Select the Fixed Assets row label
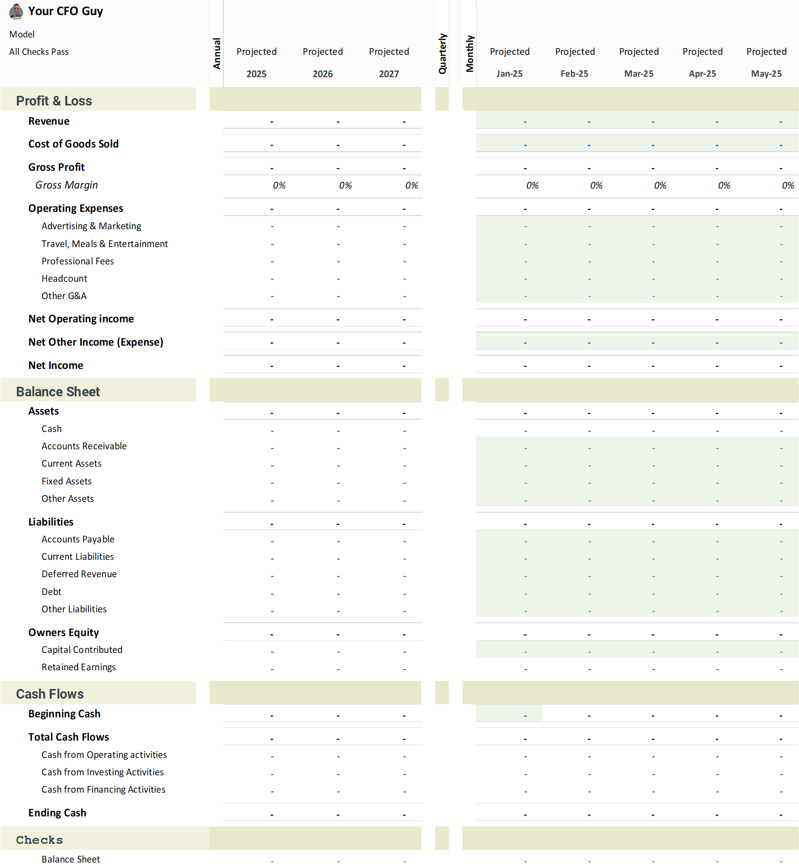Image resolution: width=799 pixels, height=868 pixels. (x=67, y=481)
